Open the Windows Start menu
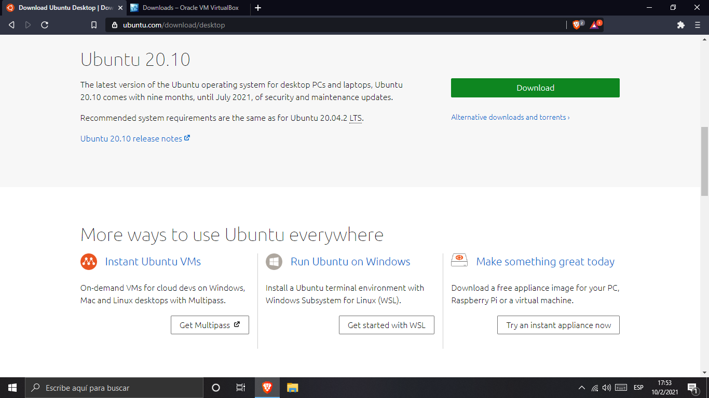 tap(12, 388)
